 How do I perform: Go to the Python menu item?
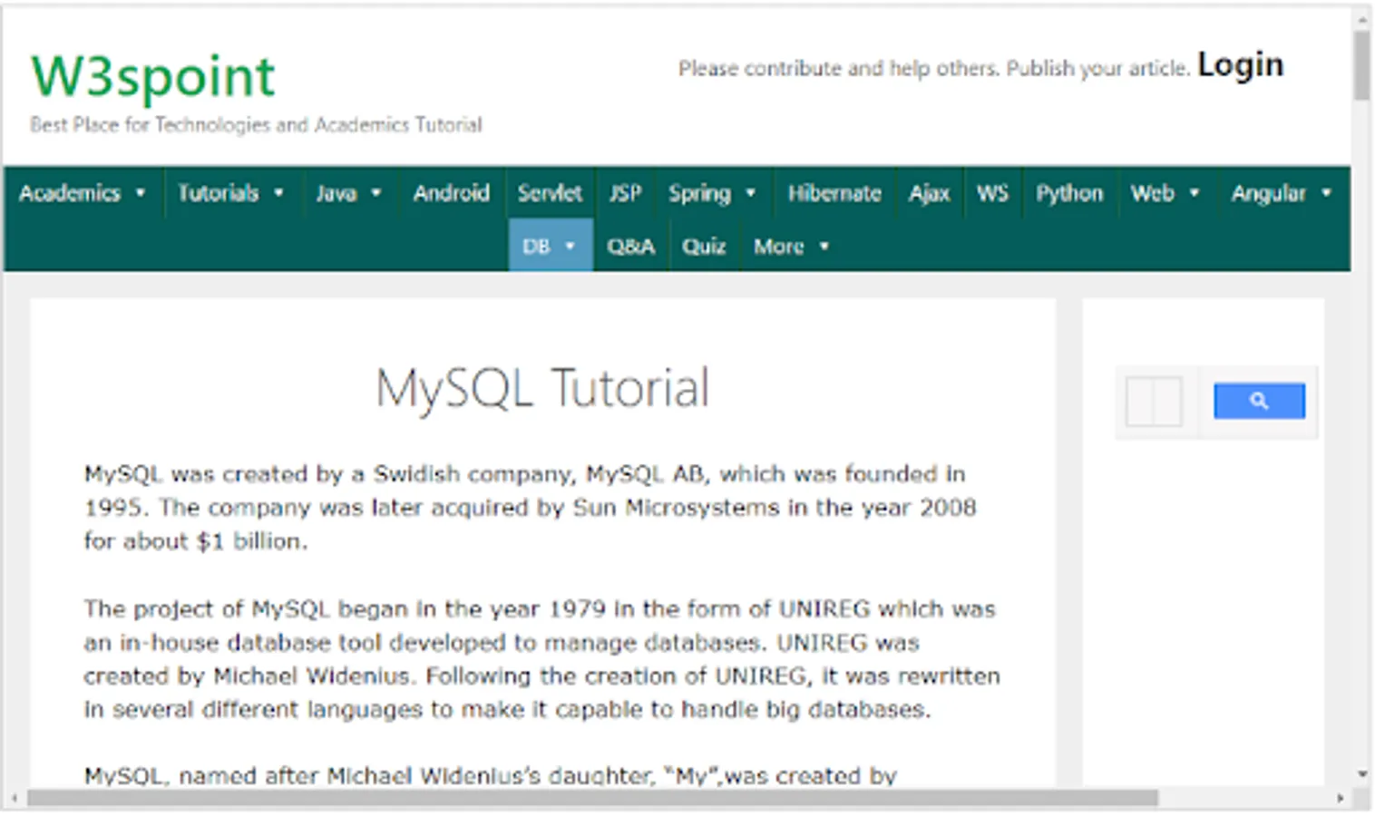tap(1069, 193)
